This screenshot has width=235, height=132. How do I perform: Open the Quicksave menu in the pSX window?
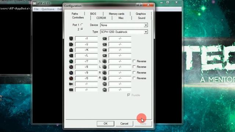pyautogui.click(x=48, y=9)
